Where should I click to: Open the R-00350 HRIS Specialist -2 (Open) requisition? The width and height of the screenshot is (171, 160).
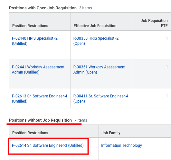[x=96, y=41]
